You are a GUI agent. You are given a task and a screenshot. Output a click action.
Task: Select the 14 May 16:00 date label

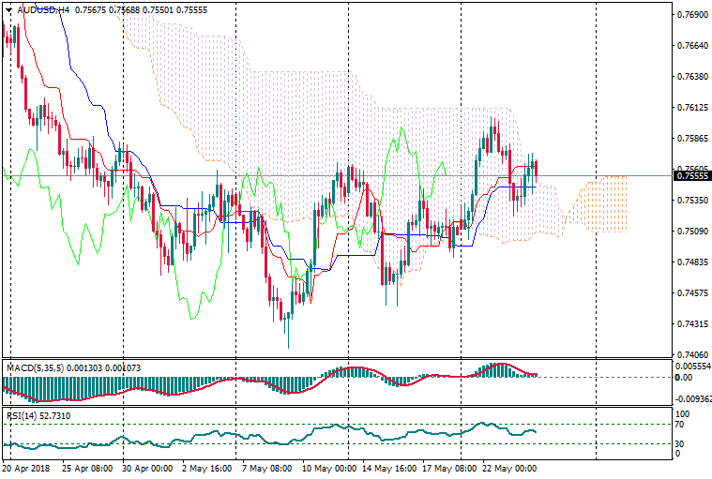click(x=388, y=467)
